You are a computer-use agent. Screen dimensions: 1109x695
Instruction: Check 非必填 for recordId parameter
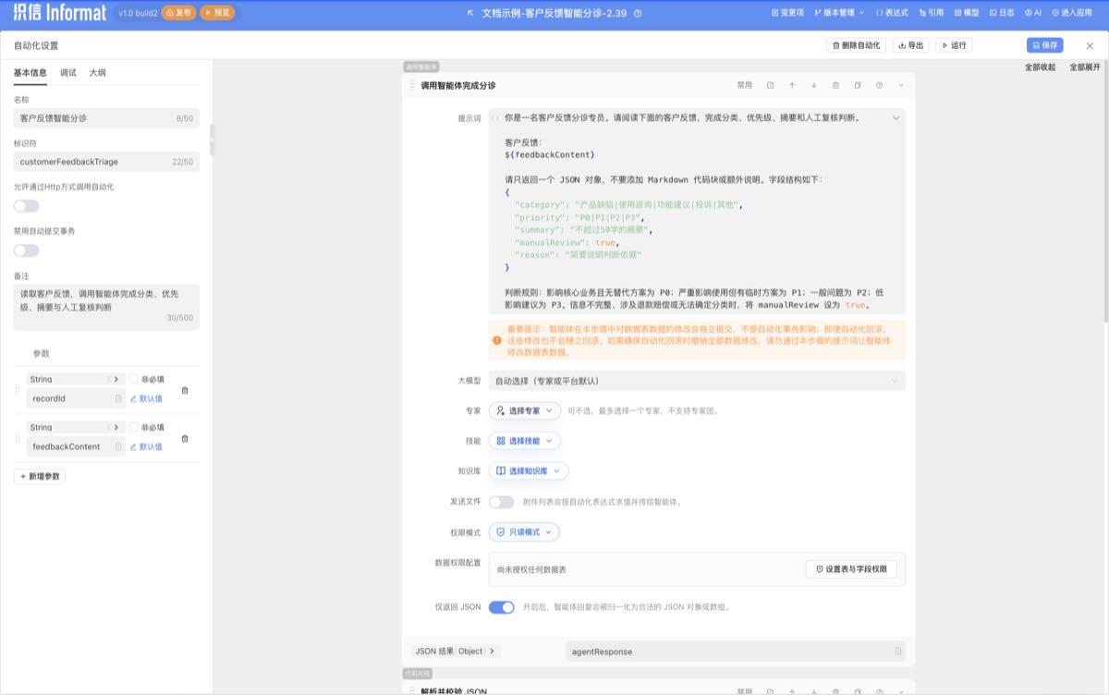(x=134, y=379)
